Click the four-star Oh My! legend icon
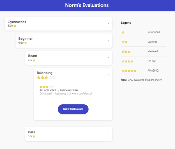 (x=128, y=61)
